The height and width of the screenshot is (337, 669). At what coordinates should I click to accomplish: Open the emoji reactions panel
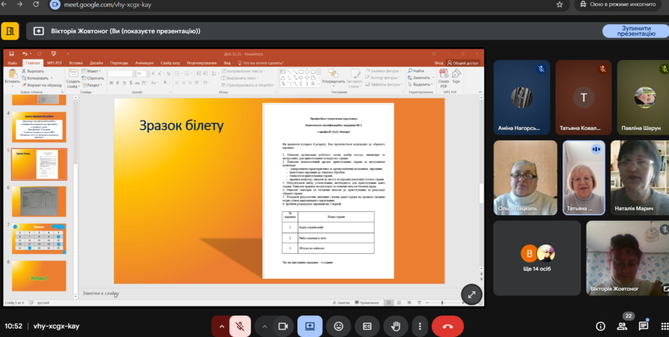coord(338,326)
